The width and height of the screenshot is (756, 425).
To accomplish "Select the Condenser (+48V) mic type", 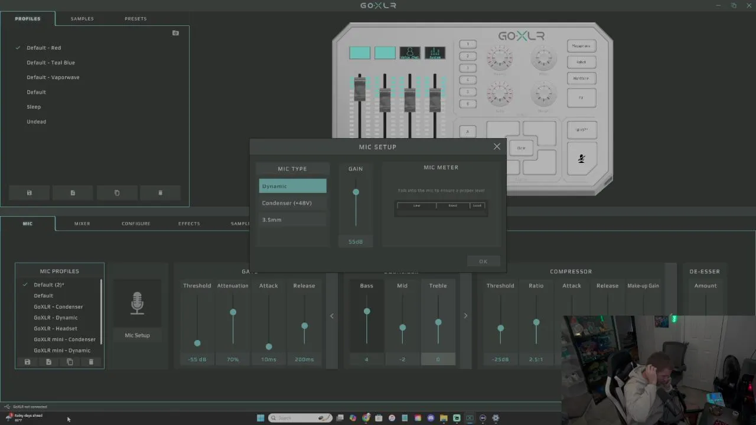I will 292,202.
